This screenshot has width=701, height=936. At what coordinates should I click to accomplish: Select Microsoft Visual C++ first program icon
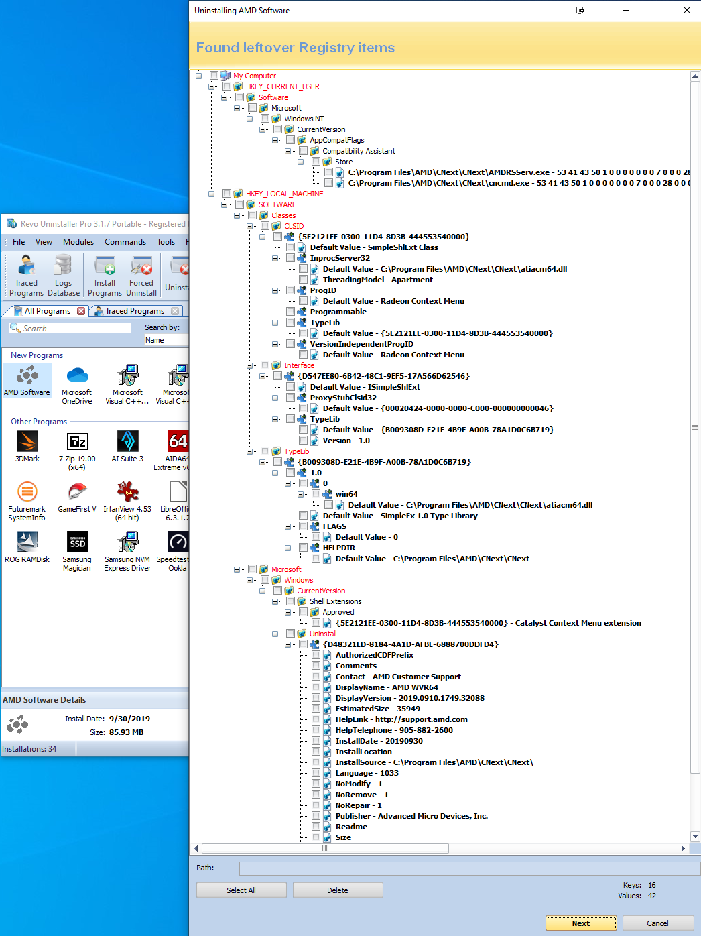pos(127,385)
